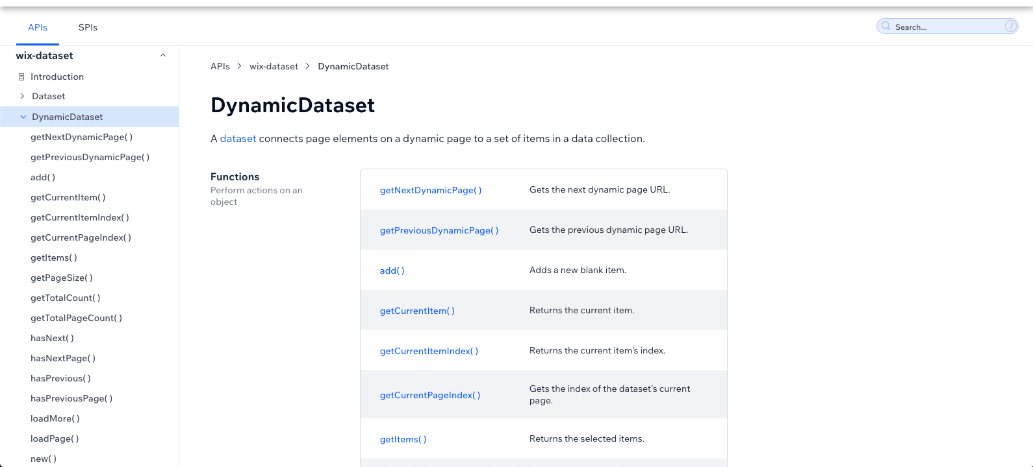The height and width of the screenshot is (467, 1033).
Task: Collapse the wix-dataset sidebar section
Action: 163,56
